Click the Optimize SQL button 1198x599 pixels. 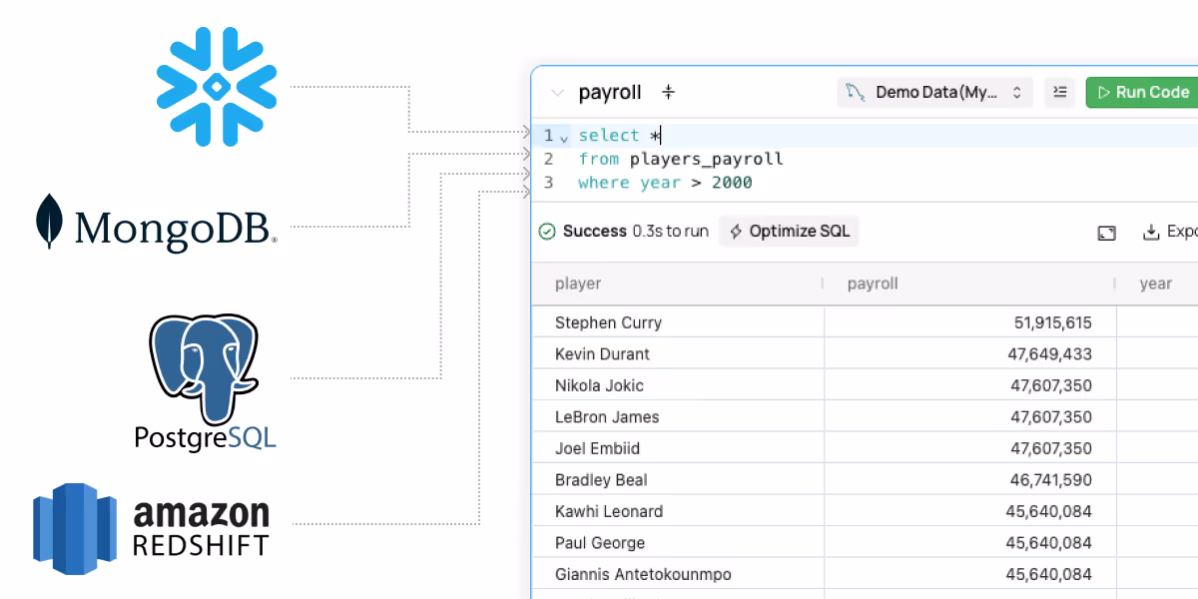click(x=789, y=232)
